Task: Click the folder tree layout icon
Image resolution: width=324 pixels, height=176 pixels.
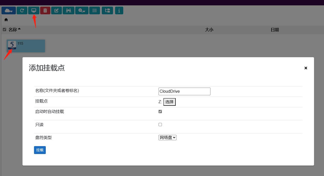Action: pos(107,10)
